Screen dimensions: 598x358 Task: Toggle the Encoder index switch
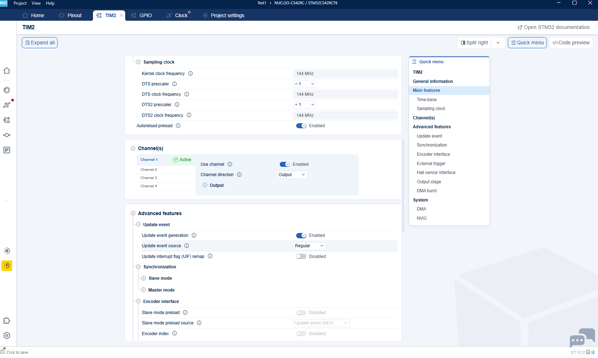pos(301,334)
